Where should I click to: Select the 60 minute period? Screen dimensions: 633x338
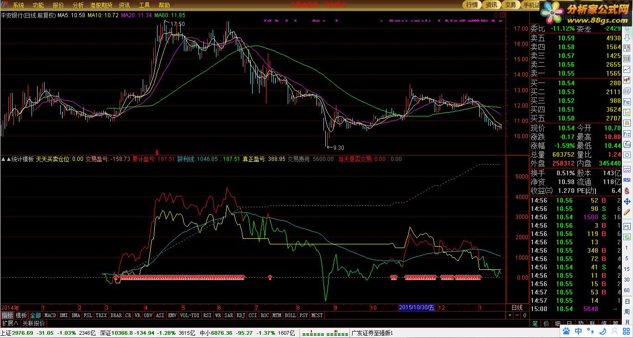pyautogui.click(x=627, y=291)
